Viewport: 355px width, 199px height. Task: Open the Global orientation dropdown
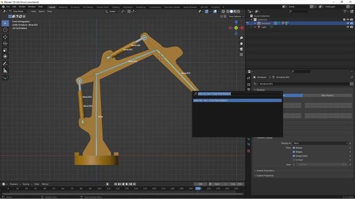tap(112, 11)
